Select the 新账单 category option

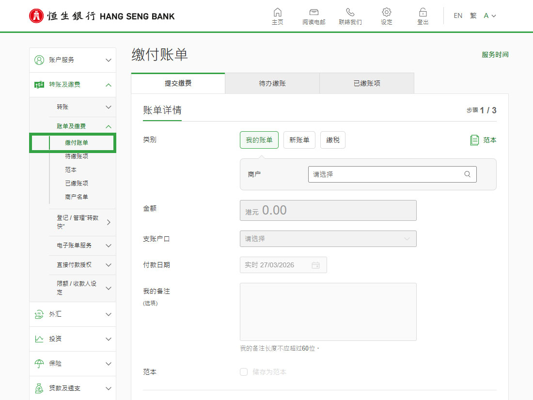(x=299, y=140)
